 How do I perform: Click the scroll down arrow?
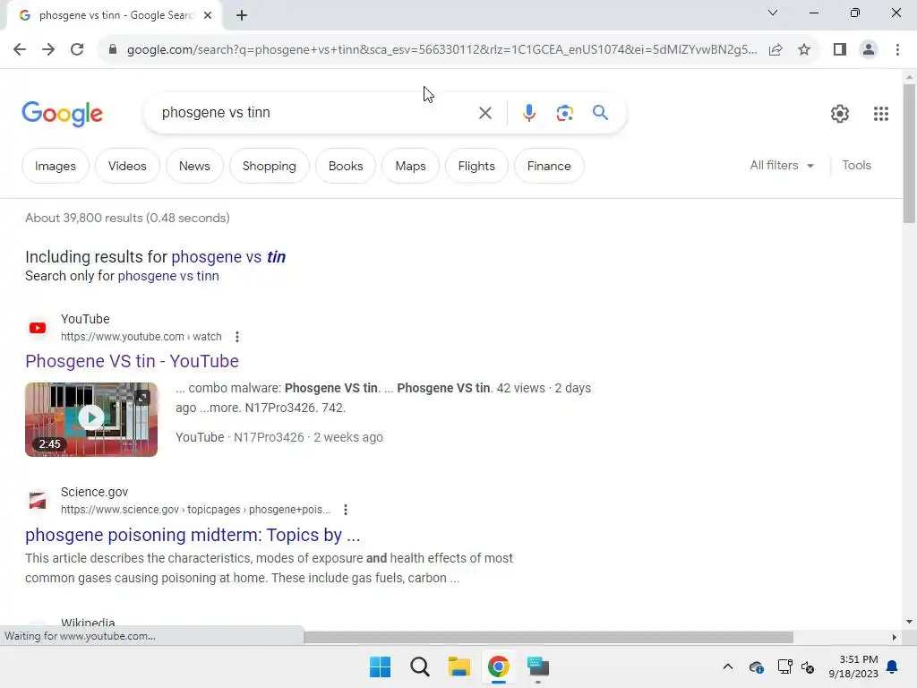pos(909,622)
